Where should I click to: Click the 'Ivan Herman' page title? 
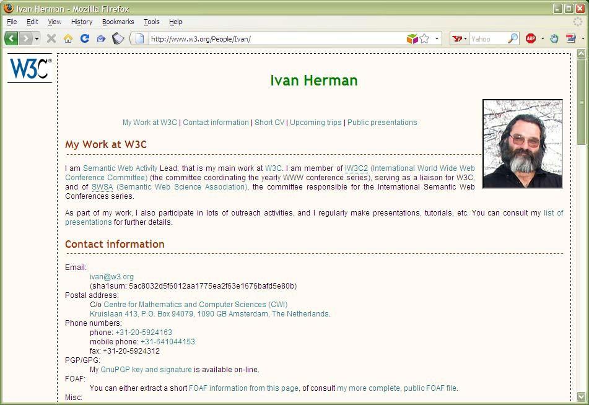coord(313,81)
